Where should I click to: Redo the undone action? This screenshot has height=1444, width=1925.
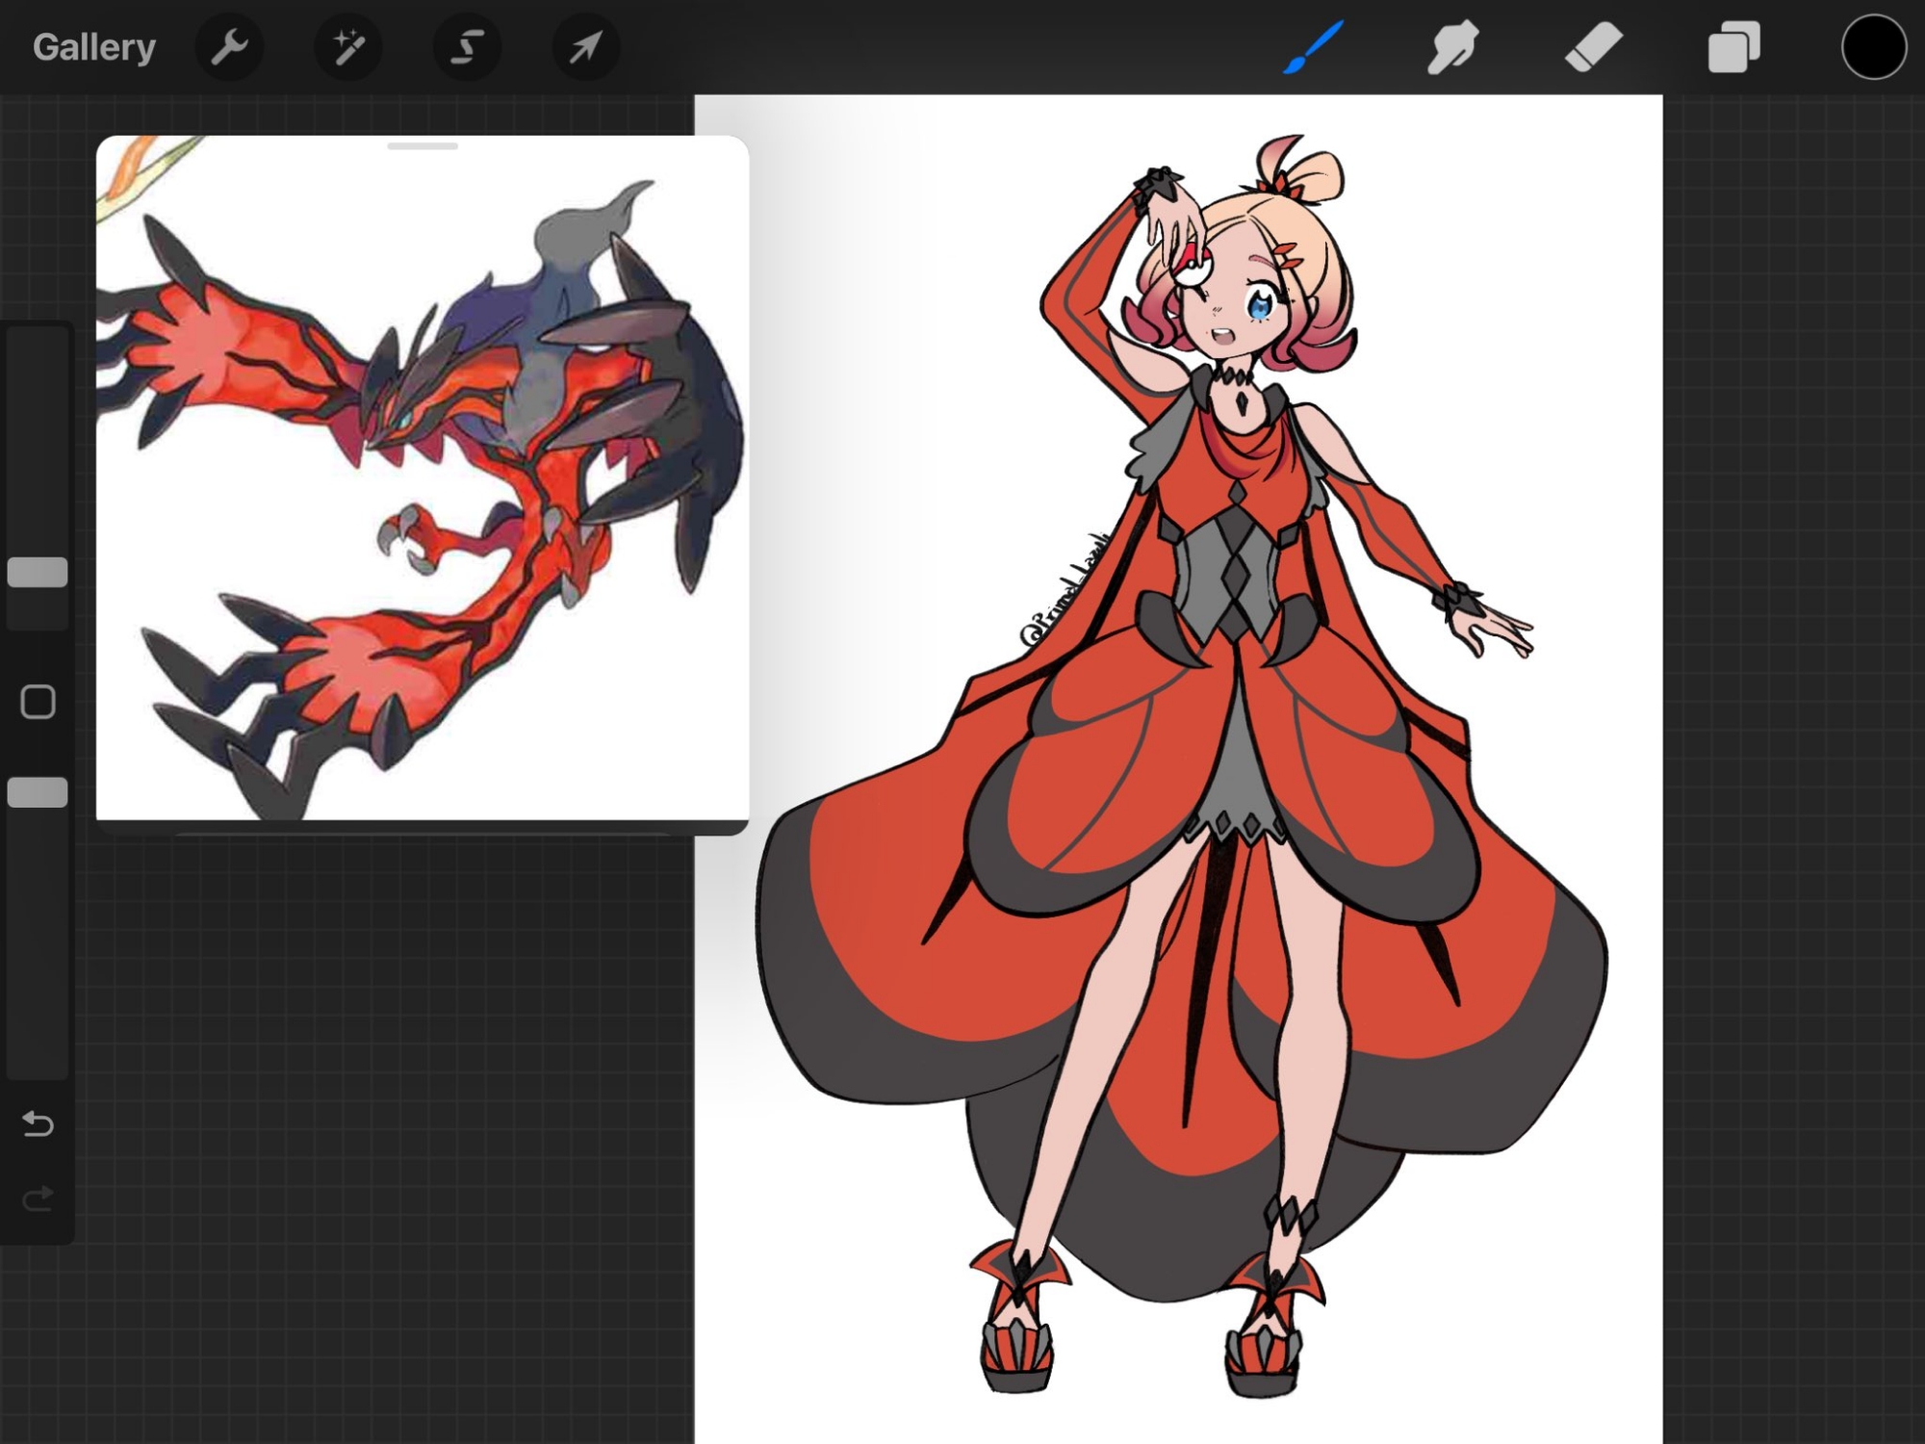38,1199
